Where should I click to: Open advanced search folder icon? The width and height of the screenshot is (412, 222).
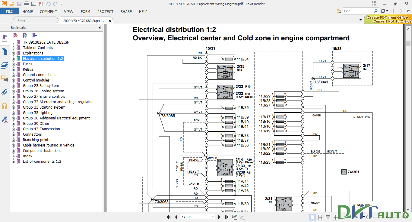339,11
